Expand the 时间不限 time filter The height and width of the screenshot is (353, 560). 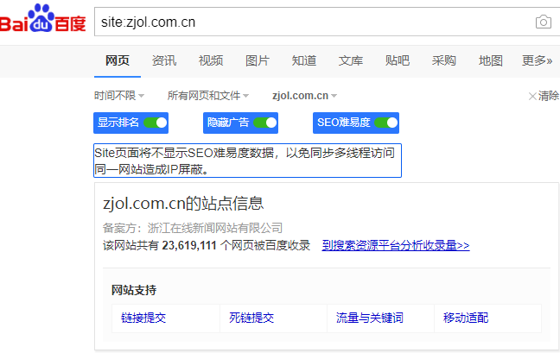pos(119,96)
